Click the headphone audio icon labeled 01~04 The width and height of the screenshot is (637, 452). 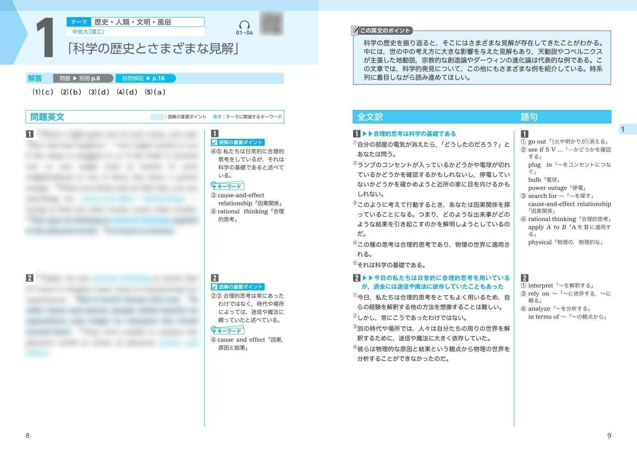pos(244,25)
